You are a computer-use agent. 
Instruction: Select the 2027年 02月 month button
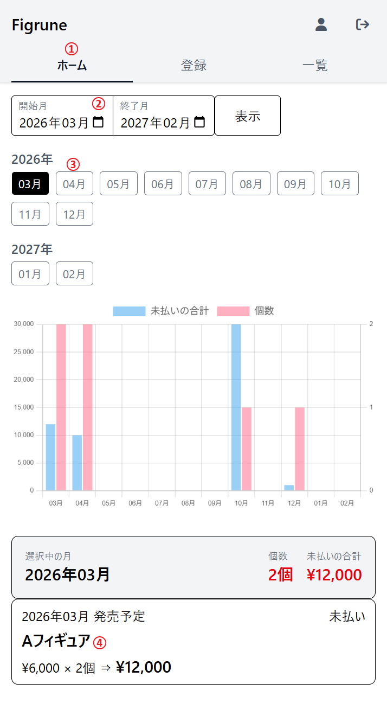74,273
